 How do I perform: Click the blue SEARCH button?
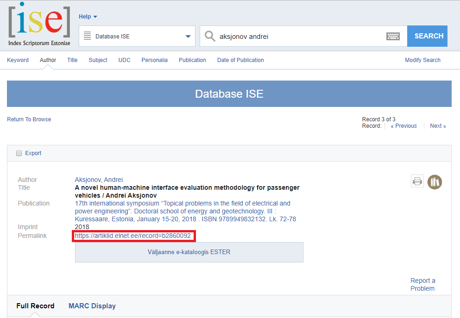428,36
